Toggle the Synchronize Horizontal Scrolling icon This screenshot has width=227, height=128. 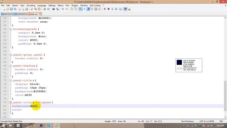coord(75,9)
